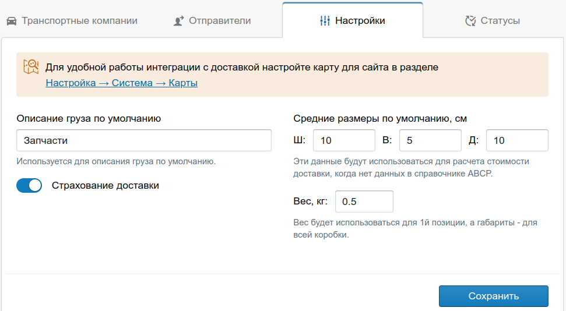Click the car icon for Транспортные компании
The width and height of the screenshot is (566, 311).
pos(12,21)
